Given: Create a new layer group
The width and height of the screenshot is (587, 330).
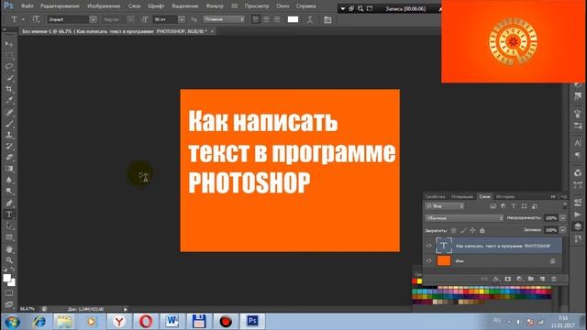Looking at the screenshot, I should (x=531, y=279).
